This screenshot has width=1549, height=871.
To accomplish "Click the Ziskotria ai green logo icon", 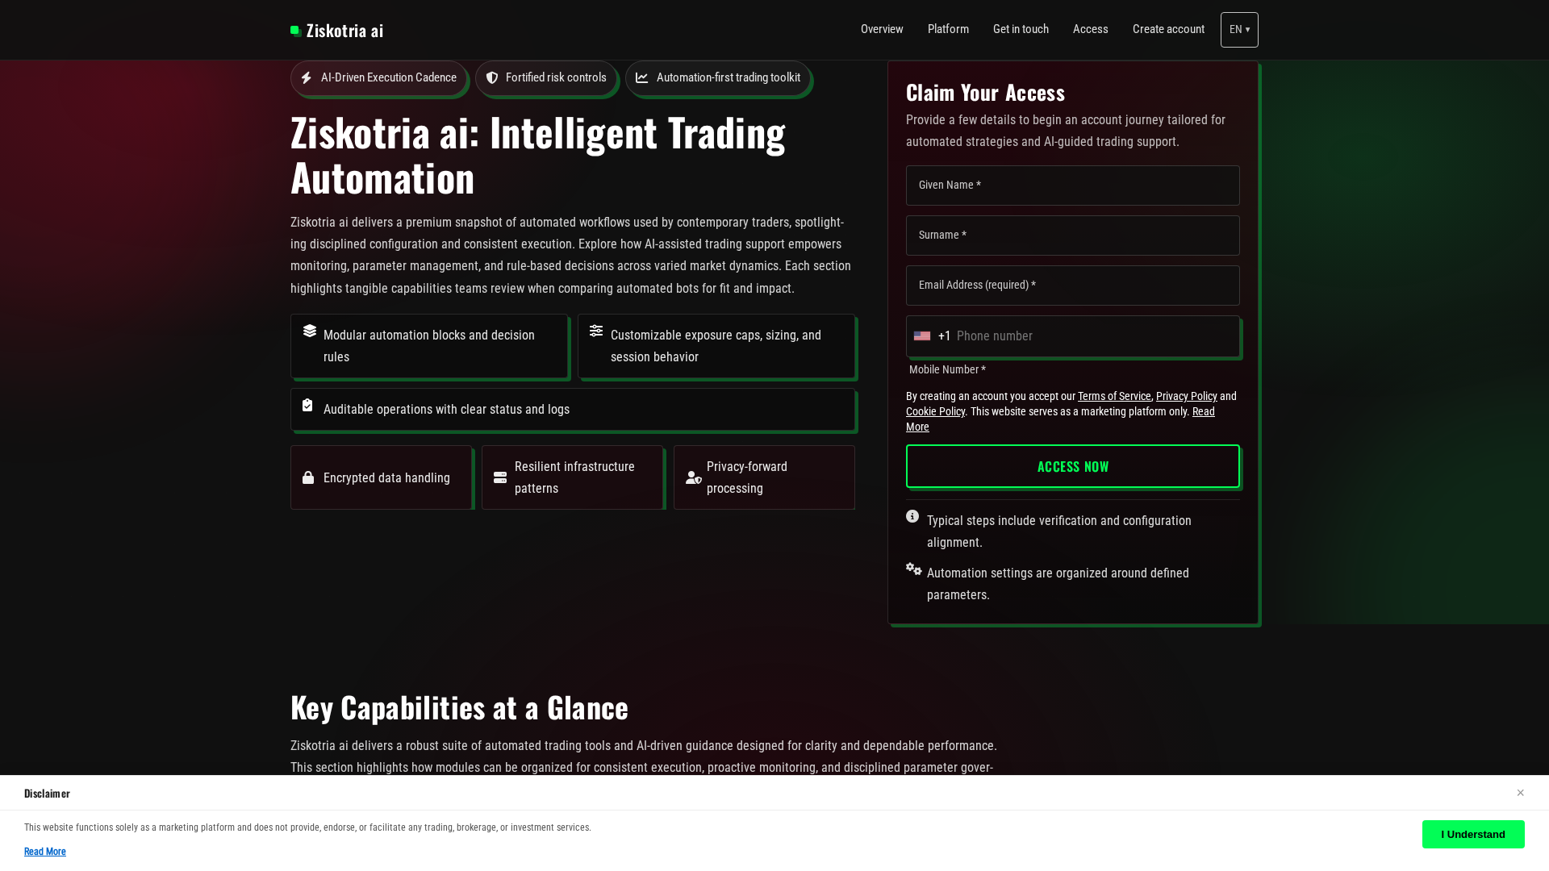I will [x=296, y=31].
